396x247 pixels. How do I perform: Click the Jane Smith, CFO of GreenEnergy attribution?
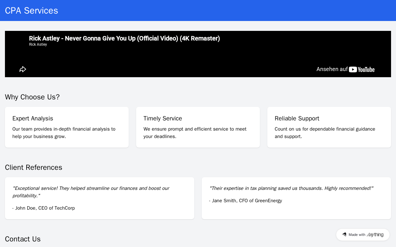click(246, 201)
